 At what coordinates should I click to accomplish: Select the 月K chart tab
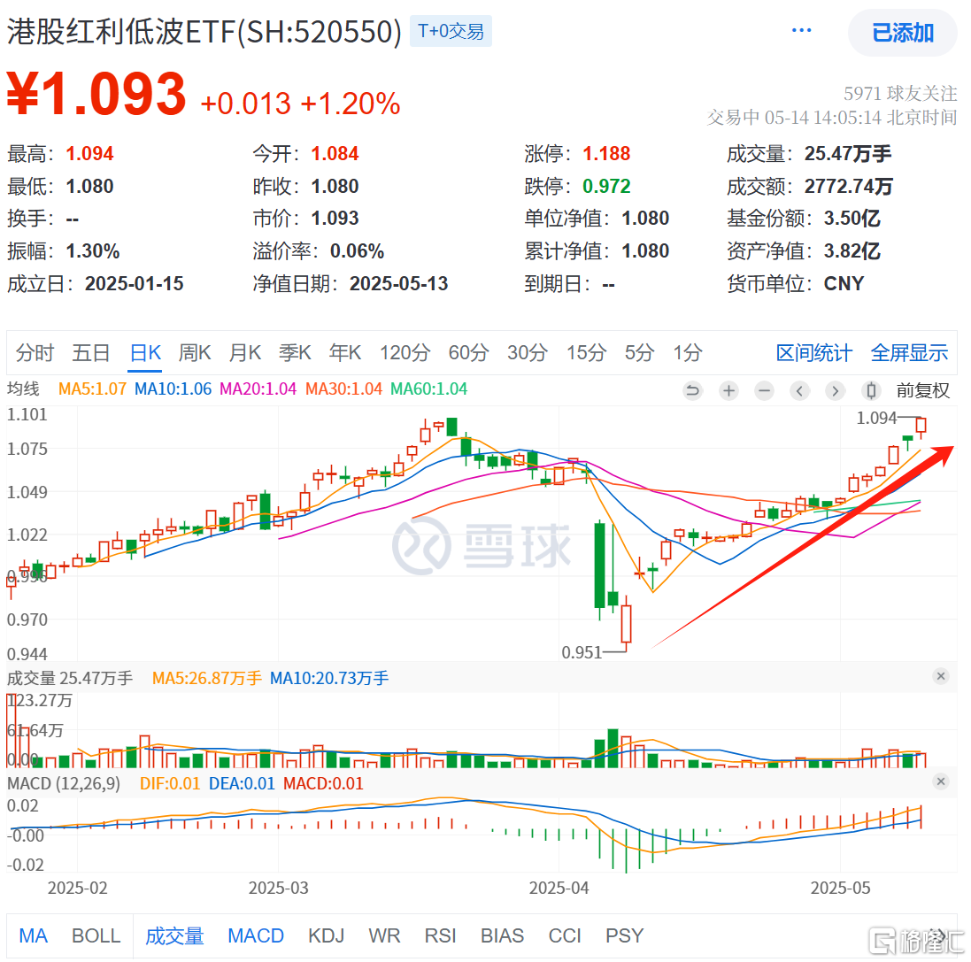click(244, 353)
